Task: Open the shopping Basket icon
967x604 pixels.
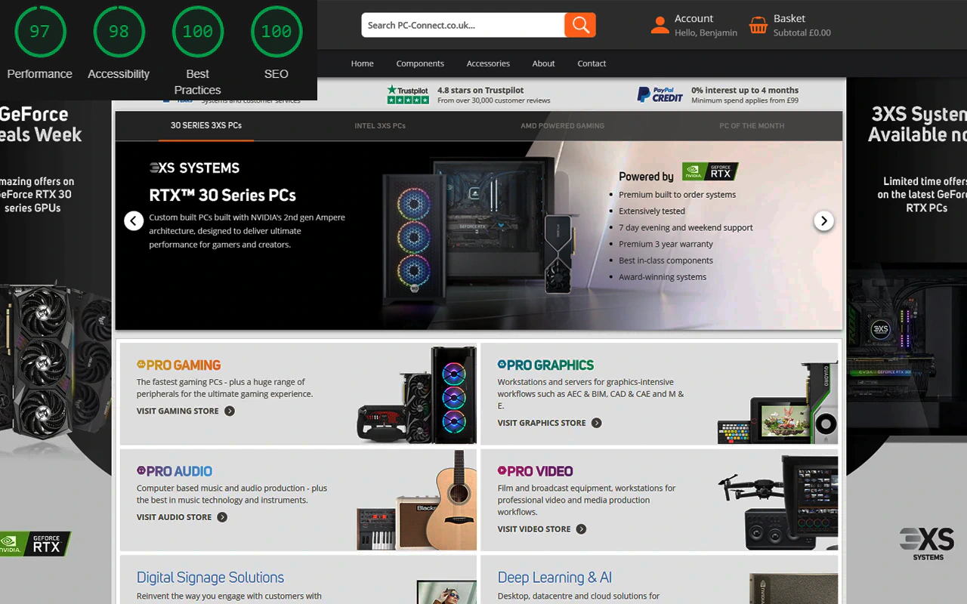Action: click(x=758, y=26)
